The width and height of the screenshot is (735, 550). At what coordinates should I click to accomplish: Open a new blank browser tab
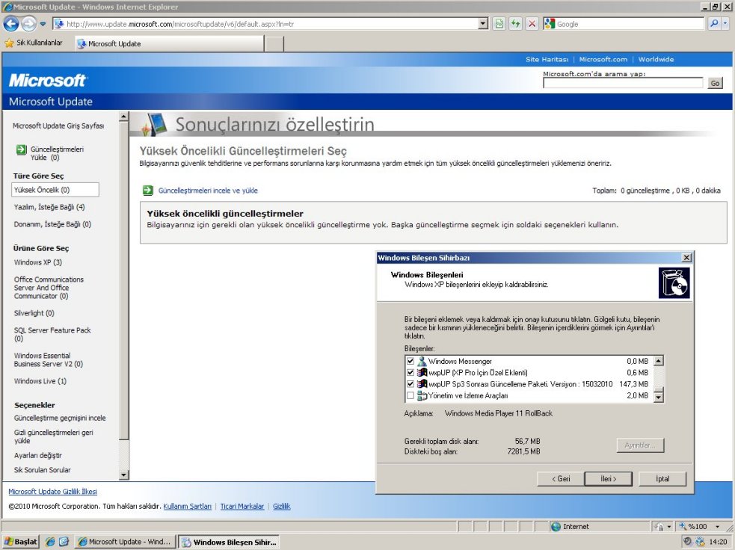click(x=274, y=43)
